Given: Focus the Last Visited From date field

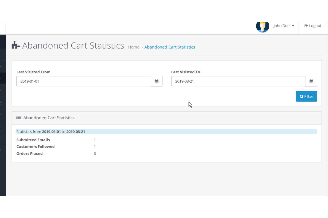Looking at the screenshot, I should [84, 81].
